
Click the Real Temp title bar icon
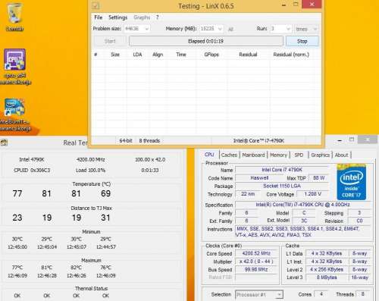(4, 143)
